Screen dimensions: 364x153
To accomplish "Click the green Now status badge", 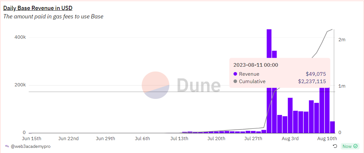I will tap(350, 146).
